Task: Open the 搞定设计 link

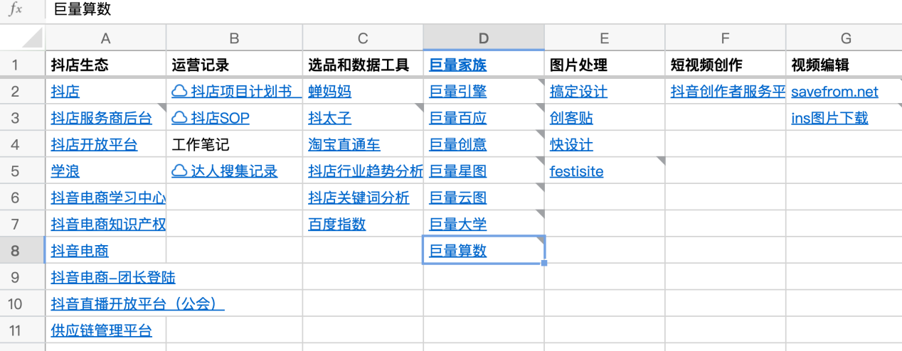Action: click(578, 92)
